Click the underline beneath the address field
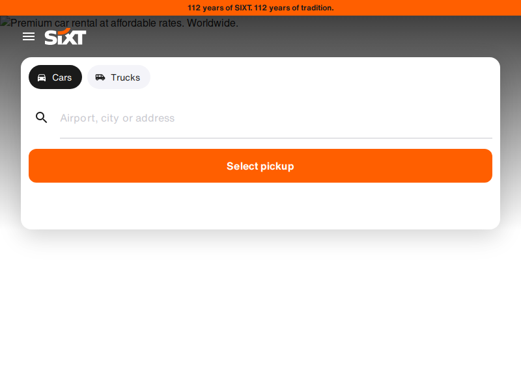 coord(275,138)
